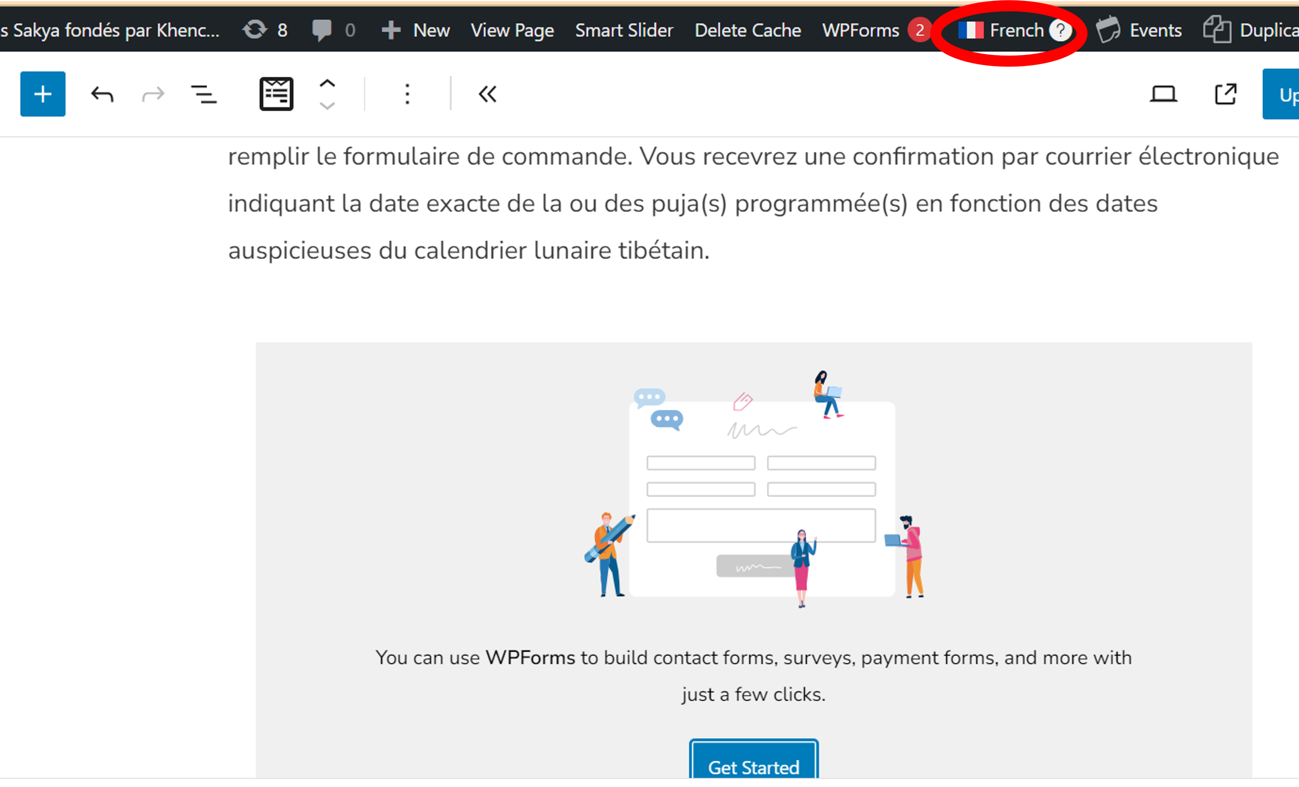
Task: Open the laptop preview device menu
Action: click(1163, 94)
